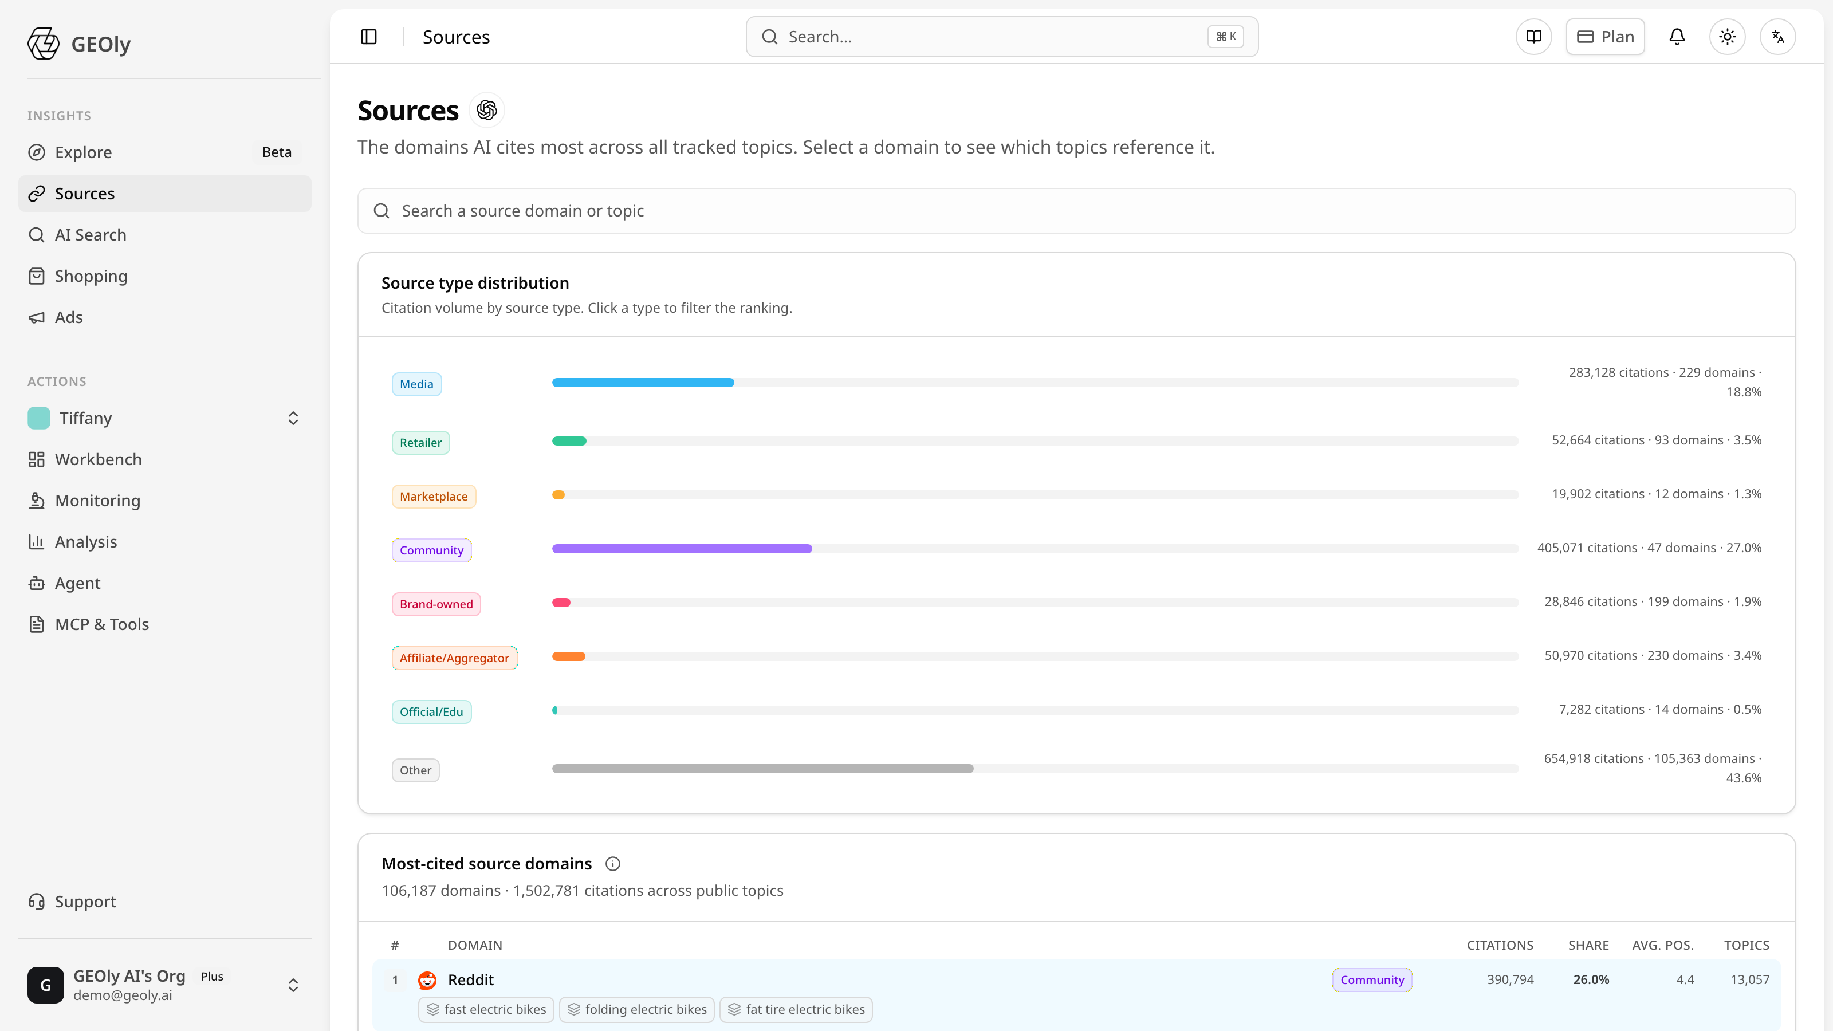This screenshot has height=1031, width=1833.
Task: Click the info icon next to Most-cited source domains
Action: pyautogui.click(x=613, y=864)
